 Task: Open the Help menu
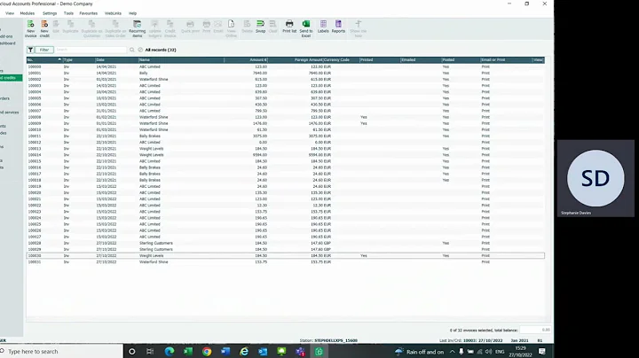(x=133, y=13)
